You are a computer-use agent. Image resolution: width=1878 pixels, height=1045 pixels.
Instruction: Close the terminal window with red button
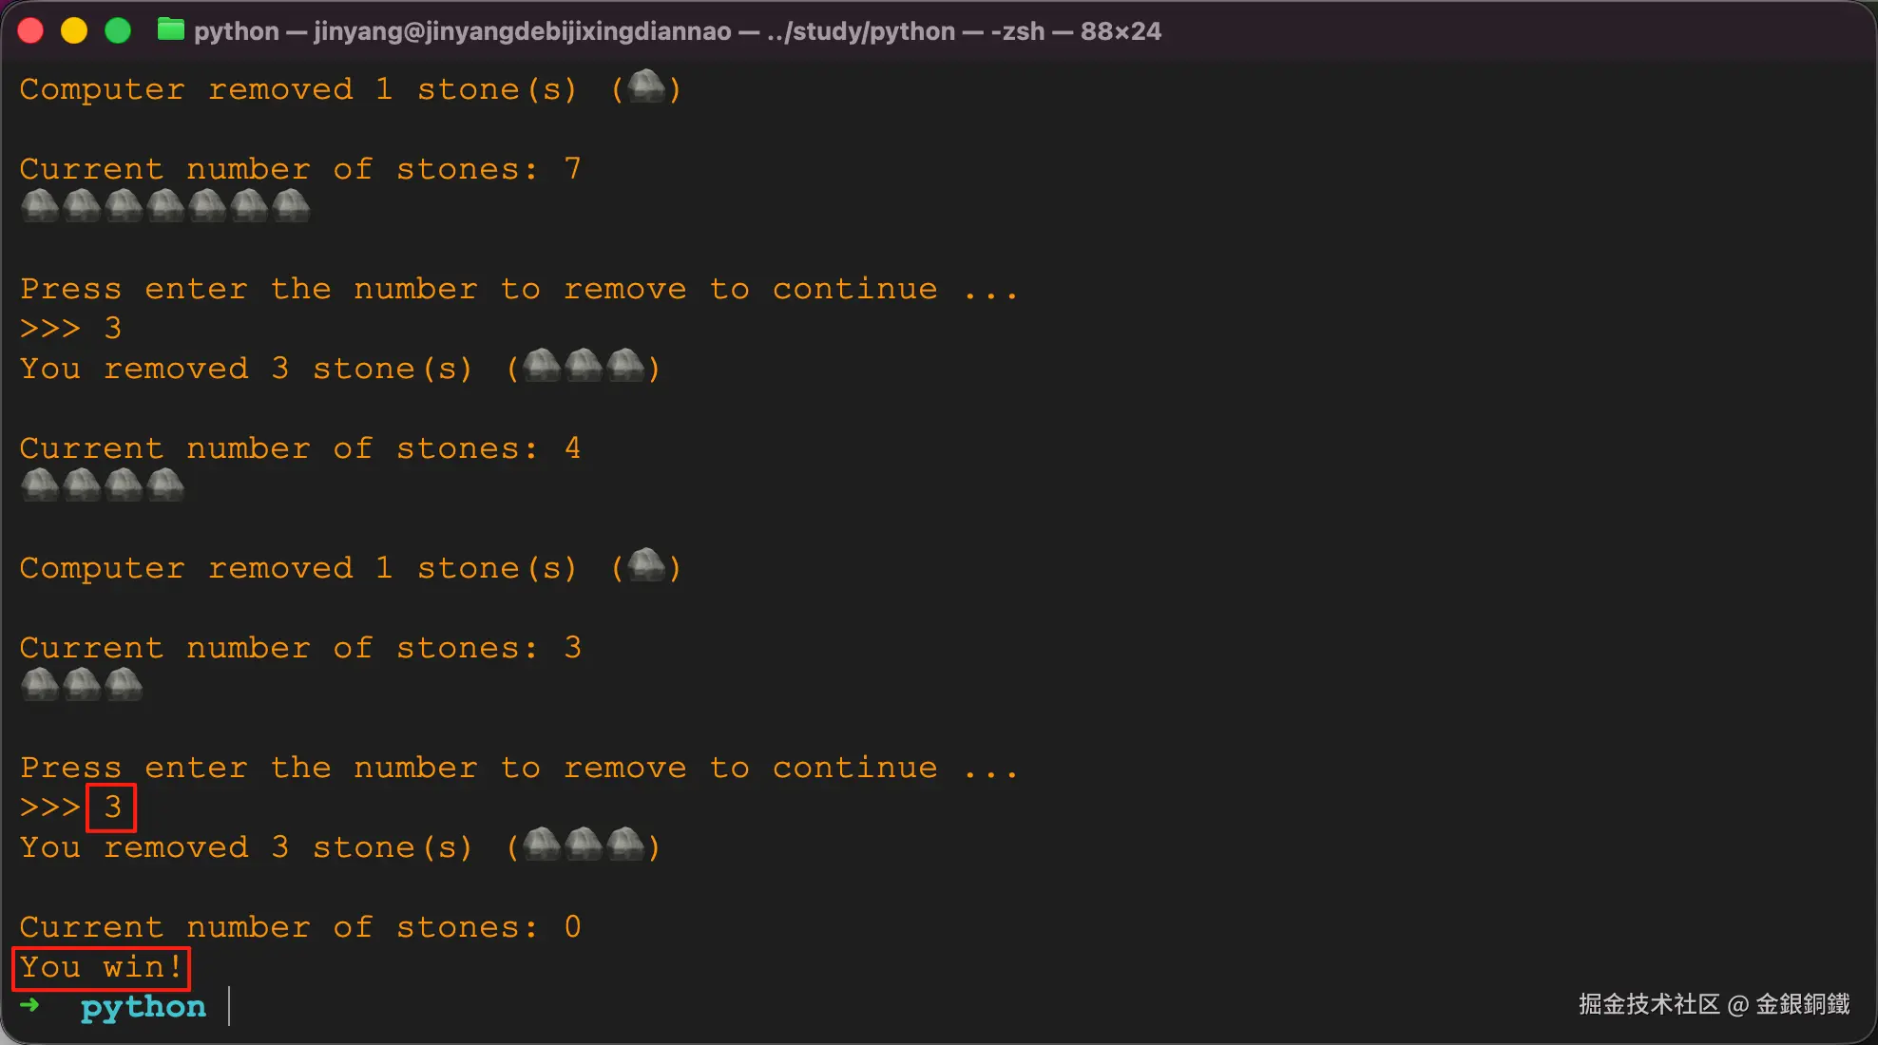point(30,31)
